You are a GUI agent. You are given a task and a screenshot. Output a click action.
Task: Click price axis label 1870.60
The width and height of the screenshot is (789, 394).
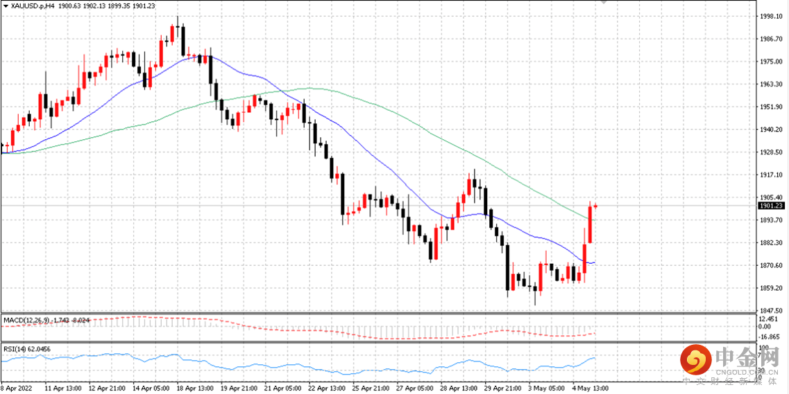click(770, 265)
